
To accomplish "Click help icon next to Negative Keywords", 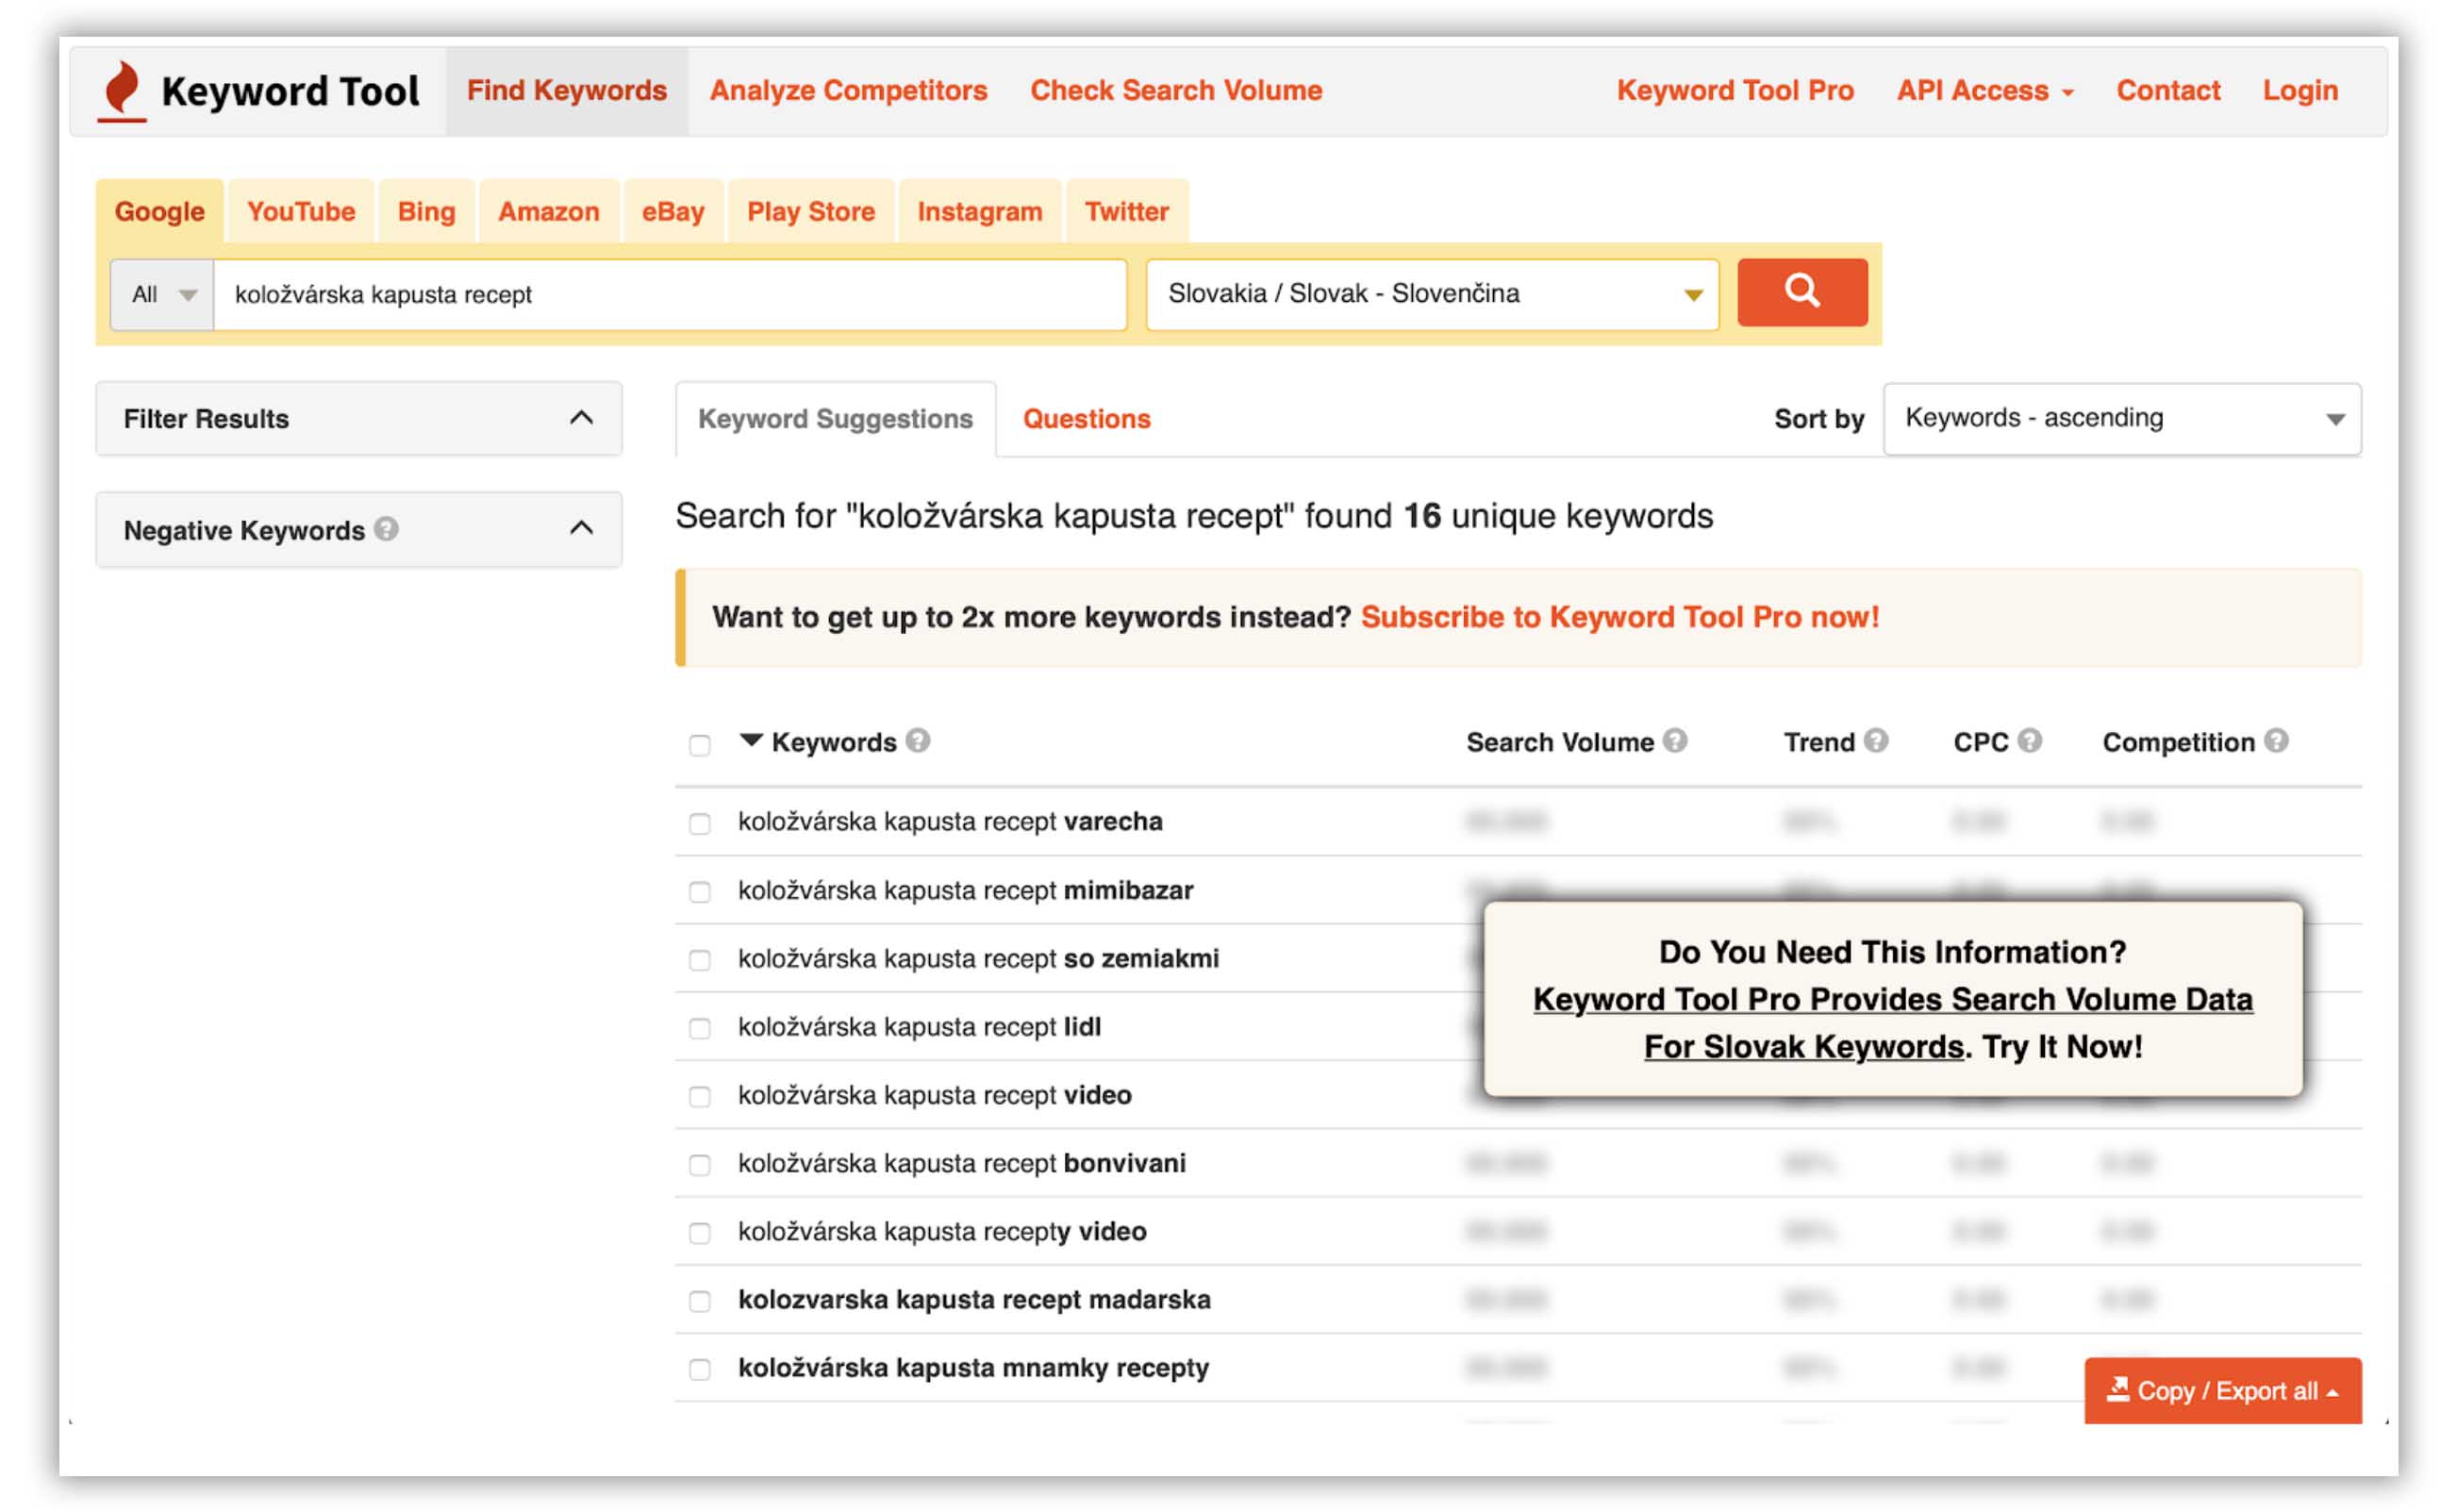I will (x=386, y=529).
